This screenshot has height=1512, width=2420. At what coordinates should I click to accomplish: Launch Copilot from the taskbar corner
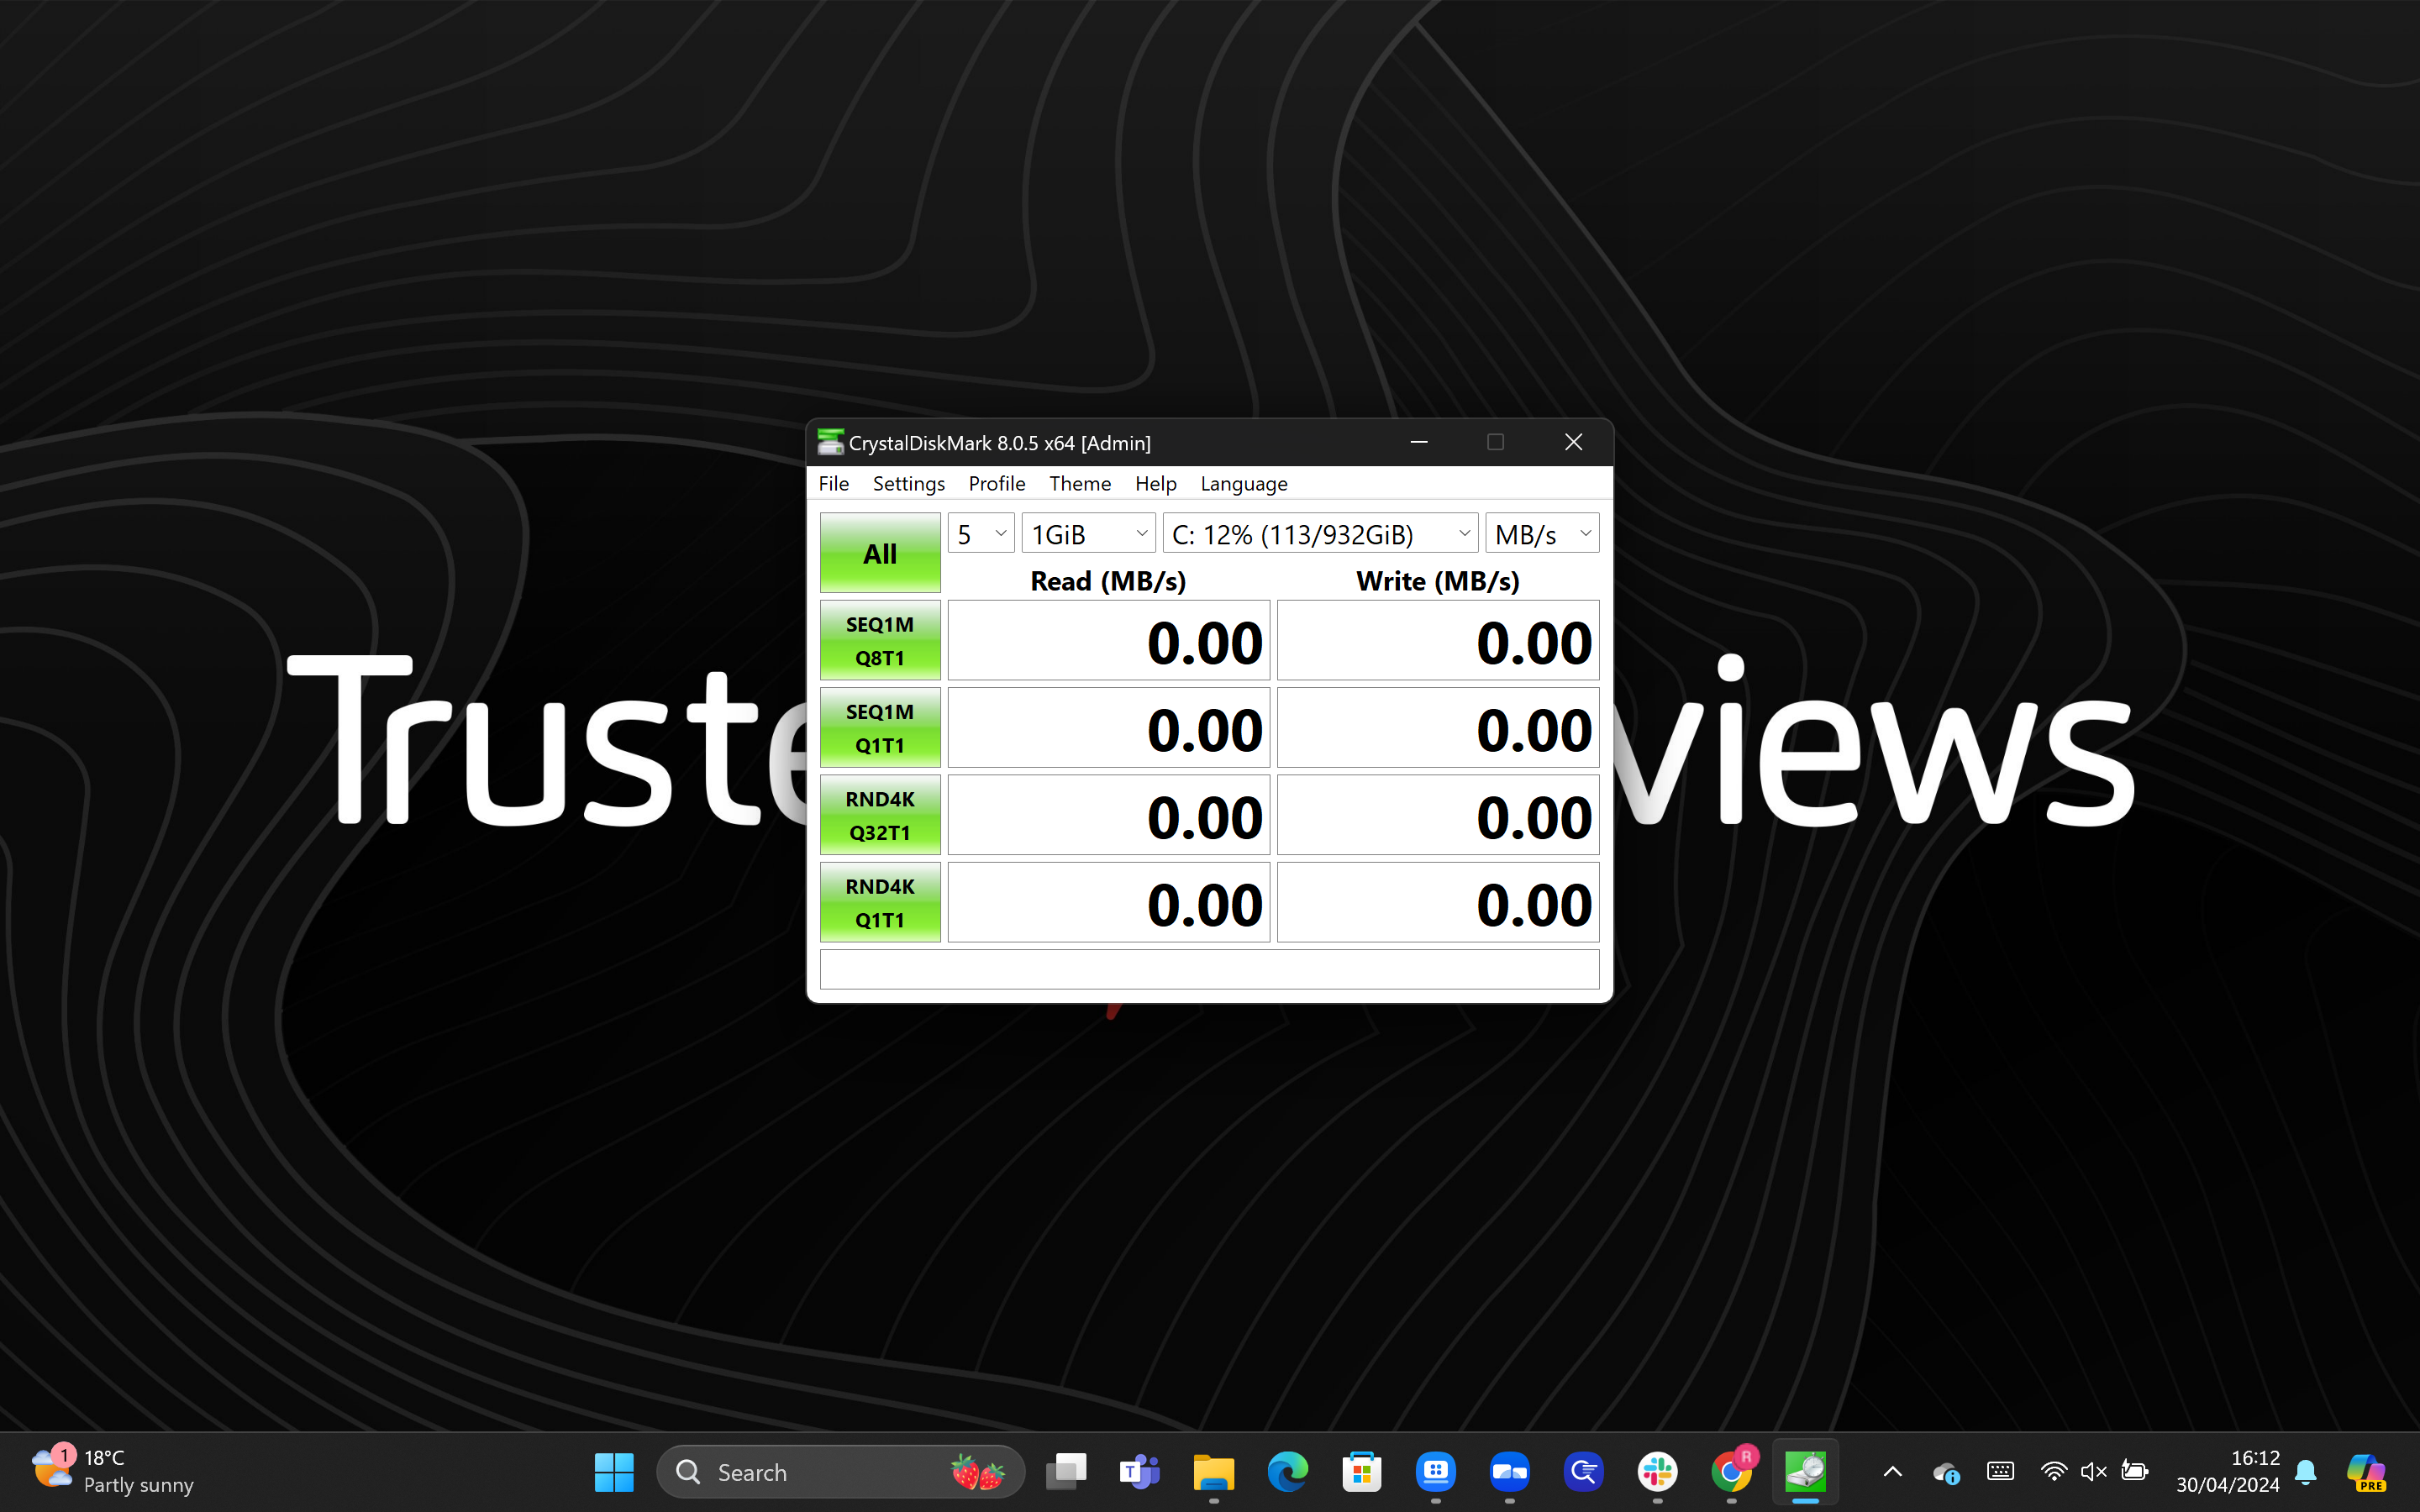pos(2366,1472)
